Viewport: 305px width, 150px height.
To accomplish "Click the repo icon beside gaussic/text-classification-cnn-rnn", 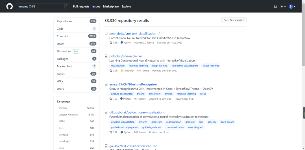I will (x=106, y=146).
